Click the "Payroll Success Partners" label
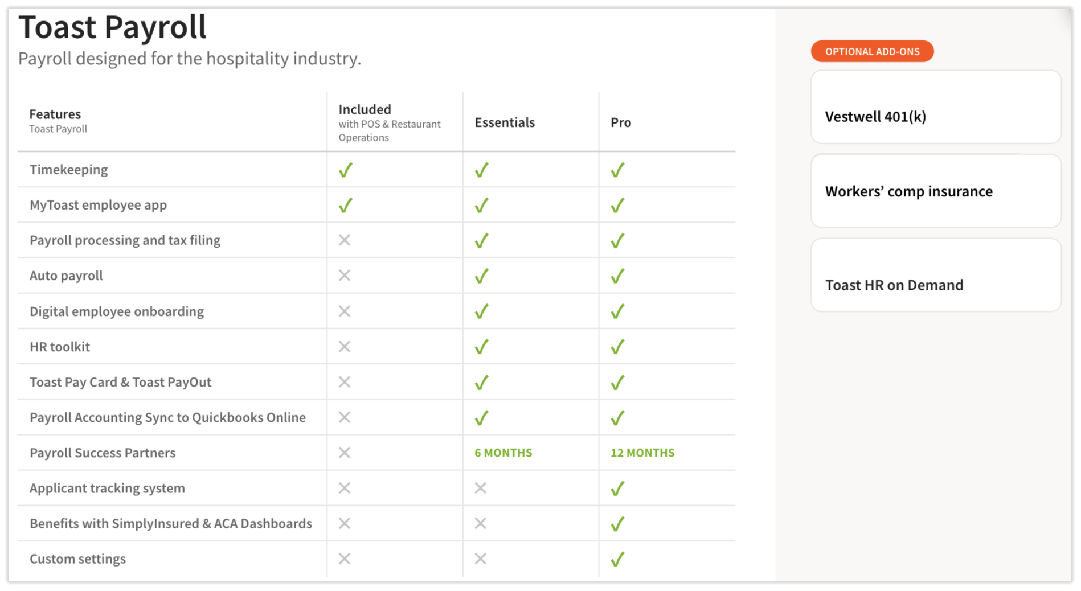The image size is (1081, 591). click(103, 453)
